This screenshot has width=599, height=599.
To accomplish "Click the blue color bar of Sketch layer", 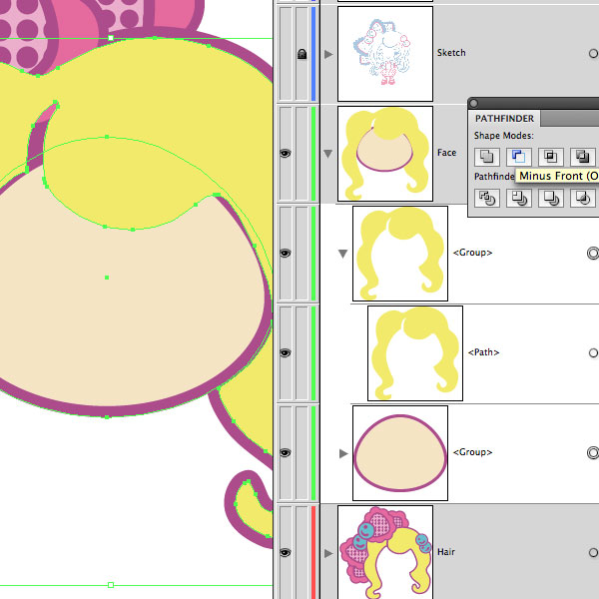I will coord(313,54).
